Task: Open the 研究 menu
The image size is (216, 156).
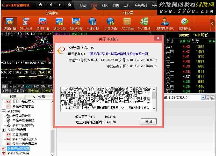Action: (105, 5)
